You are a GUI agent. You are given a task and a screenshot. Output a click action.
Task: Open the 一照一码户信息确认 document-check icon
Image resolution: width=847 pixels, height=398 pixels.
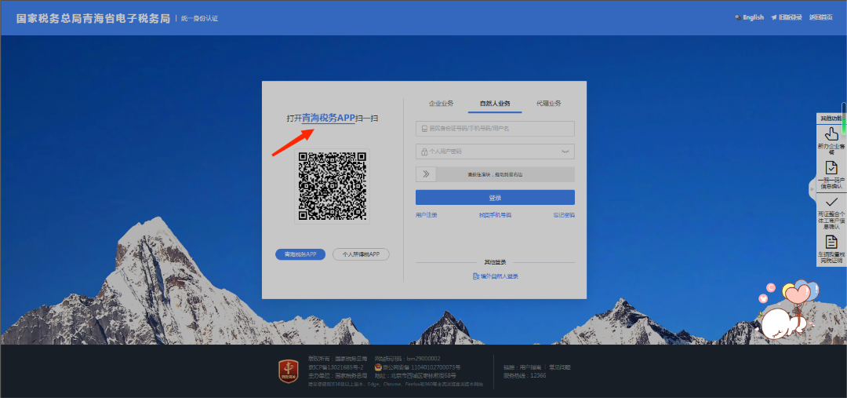click(x=831, y=168)
